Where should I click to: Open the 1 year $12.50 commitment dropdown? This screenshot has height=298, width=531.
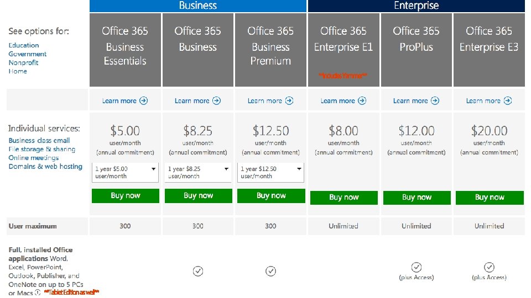coord(271,172)
